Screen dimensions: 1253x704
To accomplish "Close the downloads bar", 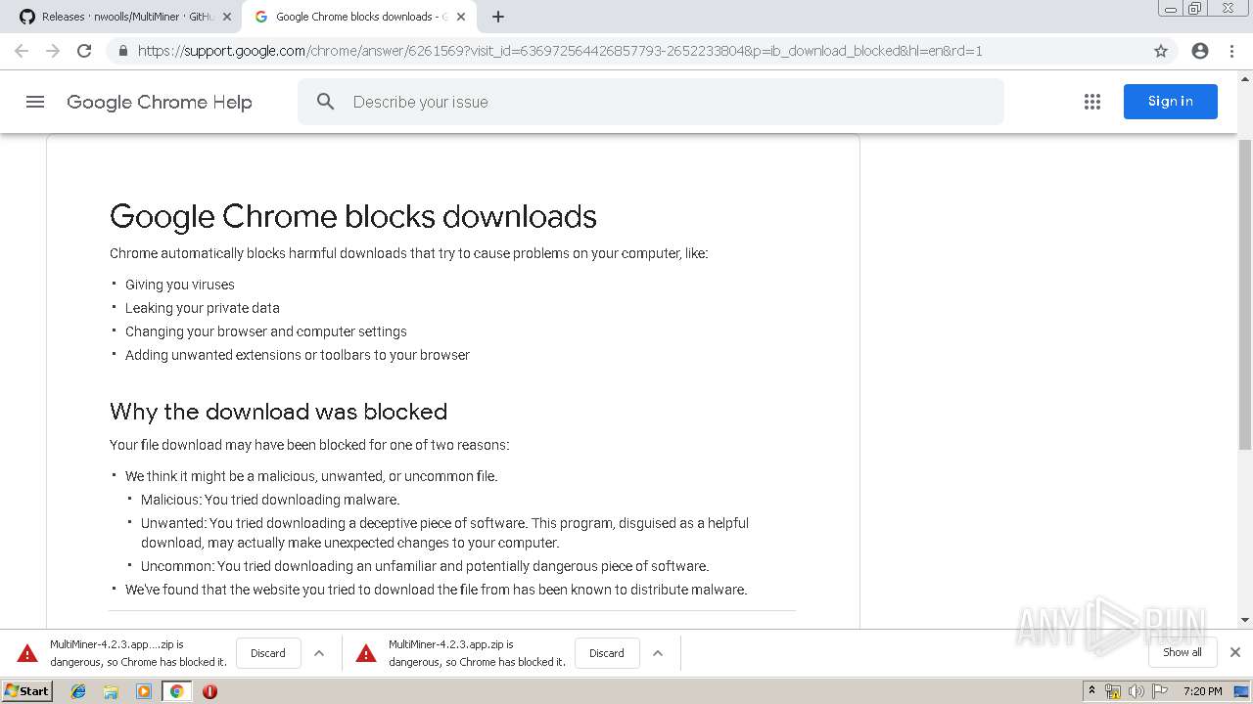I will [x=1234, y=652].
